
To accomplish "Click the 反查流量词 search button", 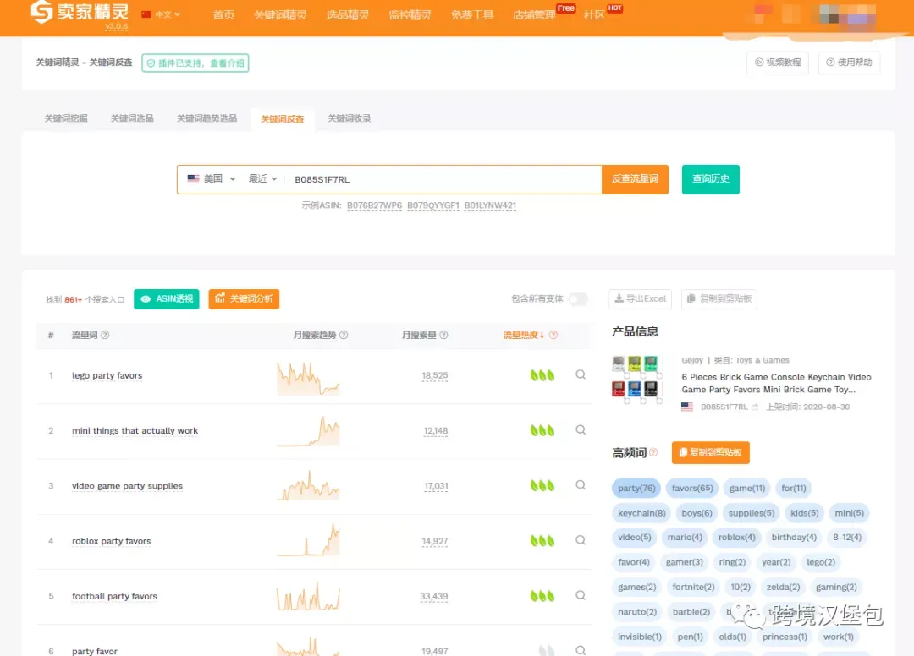I will pos(635,178).
